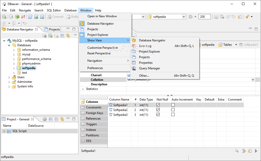Select Other... in Show View submenu
The height and width of the screenshot is (161, 261).
(x=165, y=76)
